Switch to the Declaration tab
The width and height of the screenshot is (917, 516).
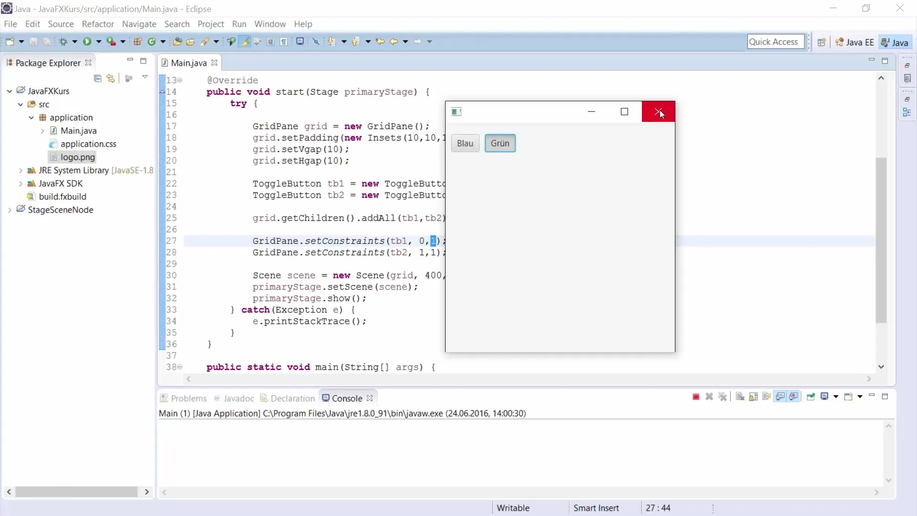288,398
